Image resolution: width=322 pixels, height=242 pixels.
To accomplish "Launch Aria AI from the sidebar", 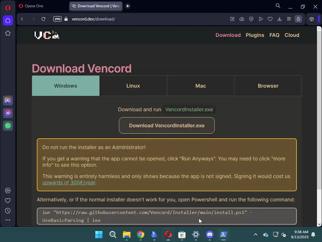I will pos(8,101).
